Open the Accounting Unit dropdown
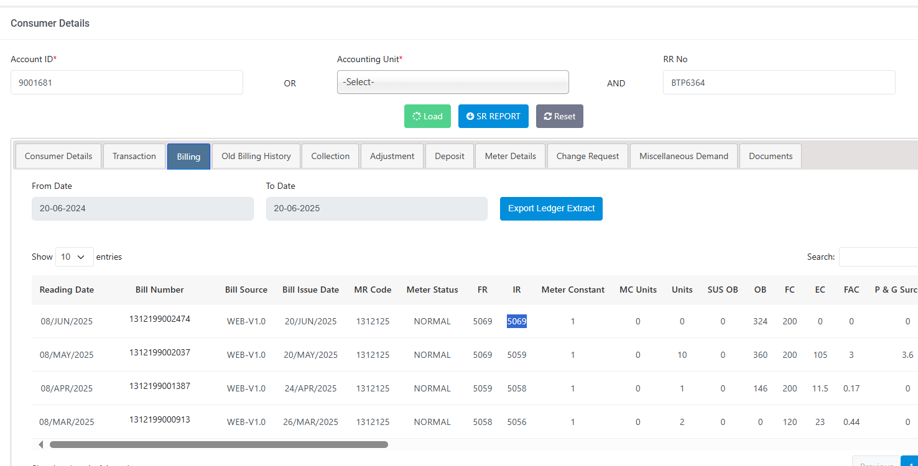This screenshot has width=918, height=466. tap(453, 82)
